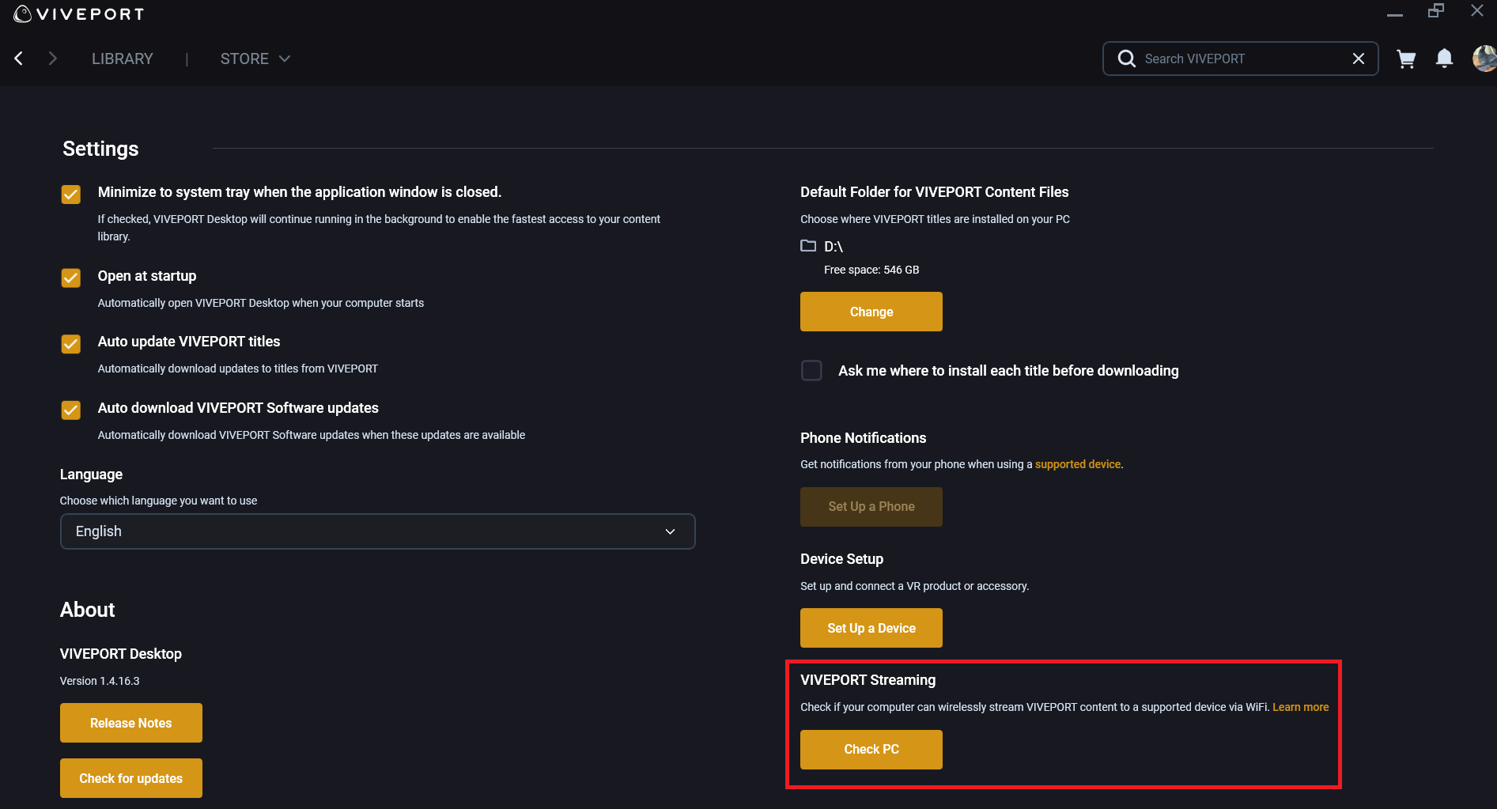Go forward with the right arrow

click(52, 59)
